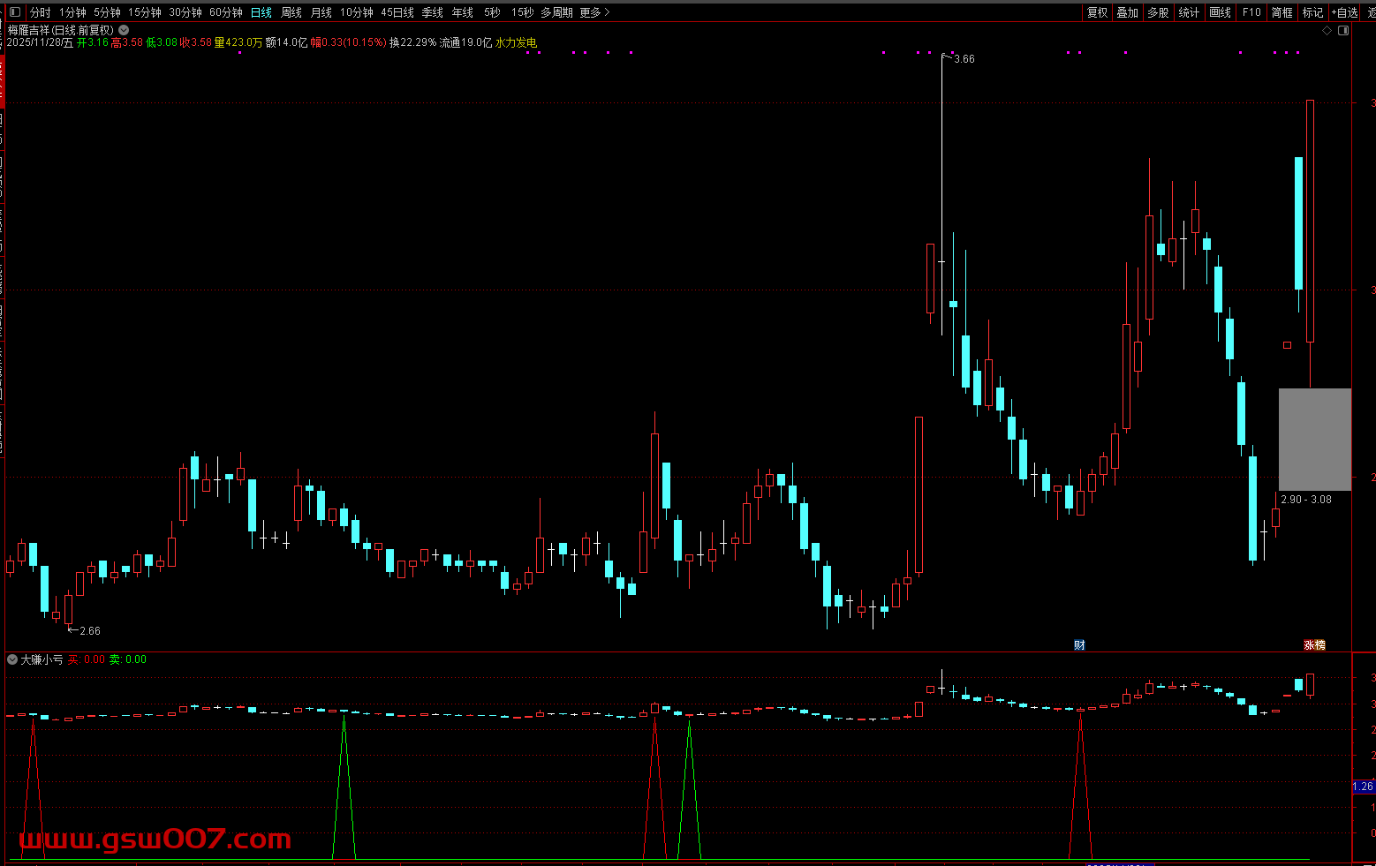Image resolution: width=1376 pixels, height=866 pixels.
Task: Click the 复权 adjustment button
Action: pos(1097,12)
